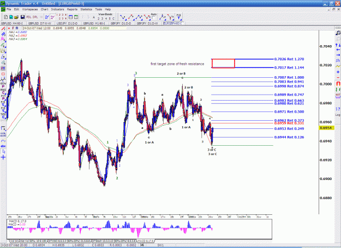Click the blue zigzag swing icon
The height and width of the screenshot is (248, 341).
[x=47, y=17]
